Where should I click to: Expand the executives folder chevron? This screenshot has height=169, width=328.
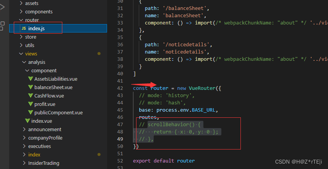[24, 146]
